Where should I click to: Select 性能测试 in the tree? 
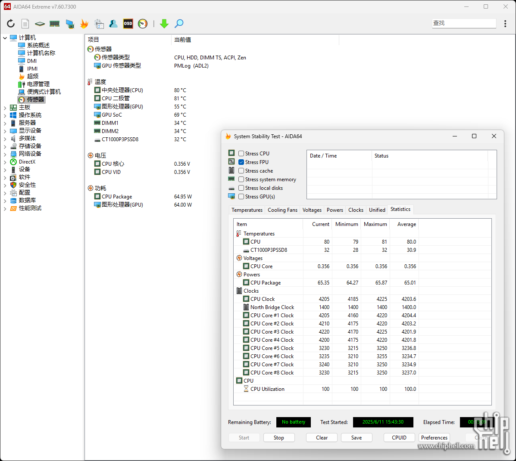pos(30,208)
